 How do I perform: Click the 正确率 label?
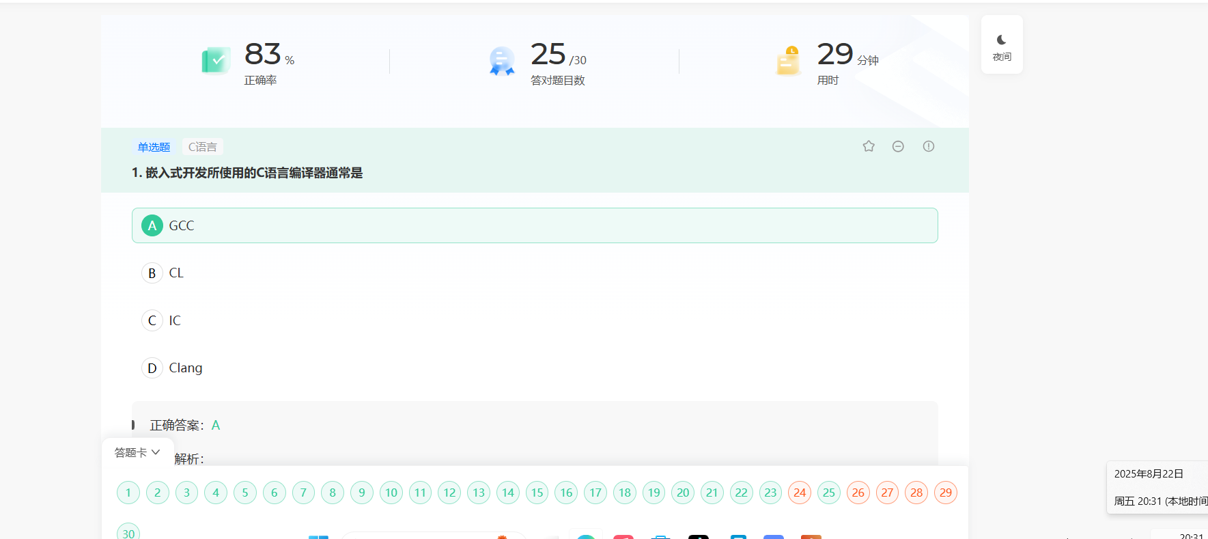261,81
